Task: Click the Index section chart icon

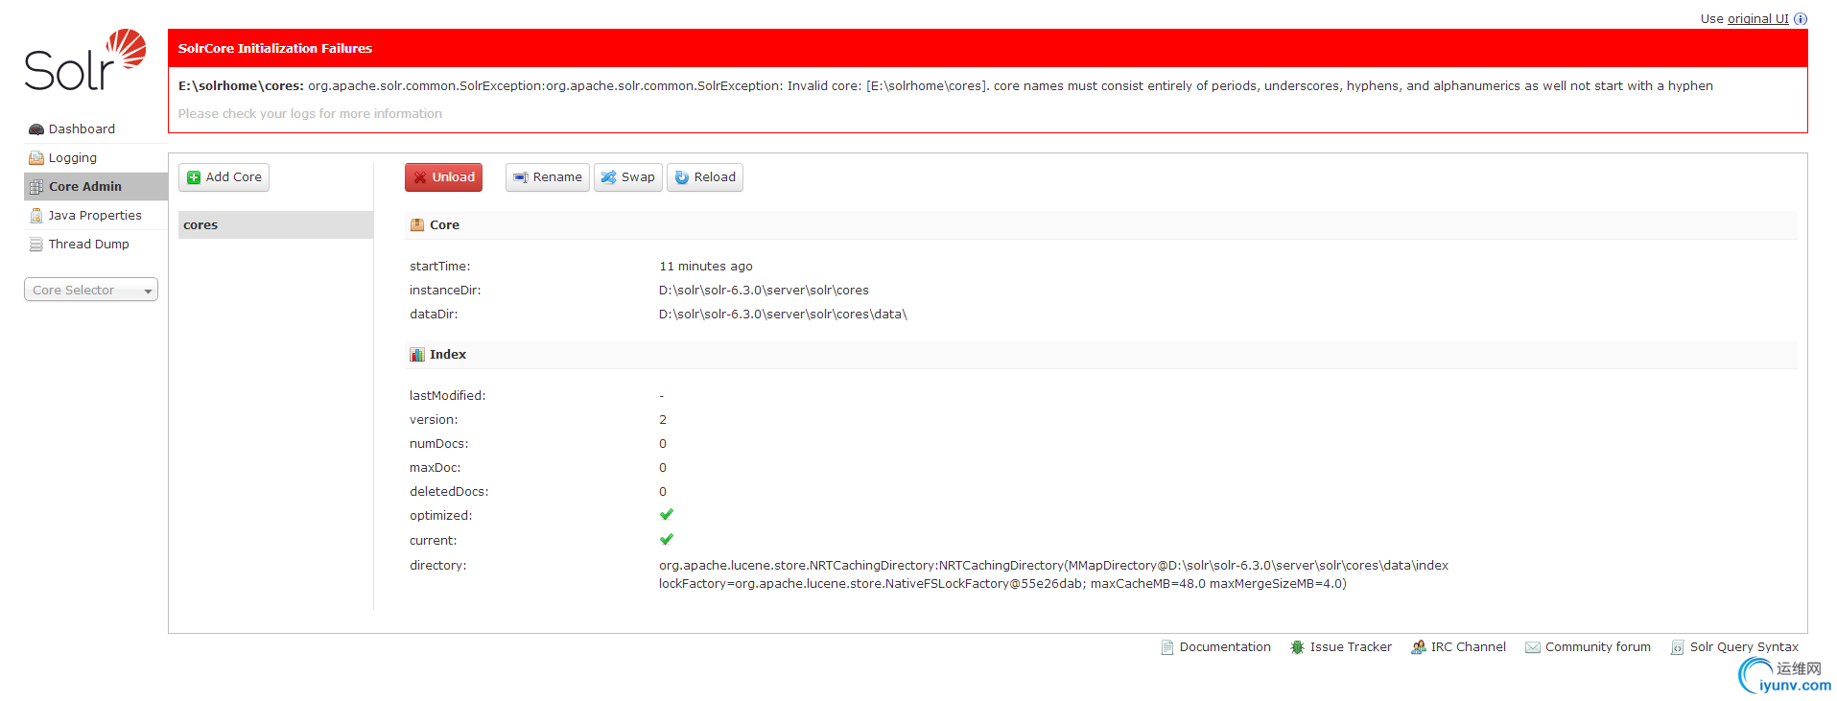Action: tap(417, 355)
